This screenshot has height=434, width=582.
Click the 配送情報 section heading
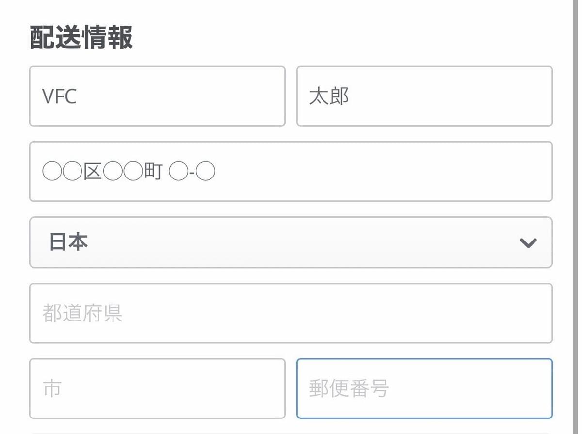coord(81,38)
